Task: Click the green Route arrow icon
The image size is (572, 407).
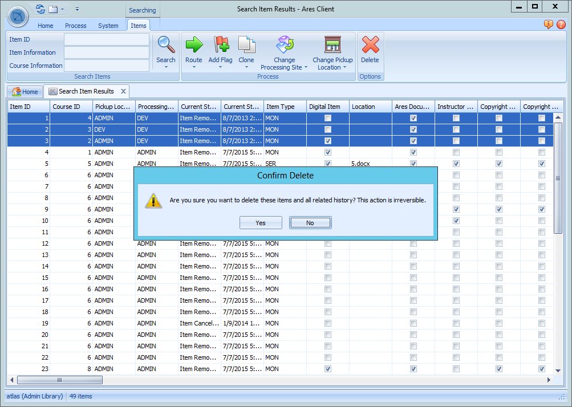Action: pyautogui.click(x=193, y=44)
